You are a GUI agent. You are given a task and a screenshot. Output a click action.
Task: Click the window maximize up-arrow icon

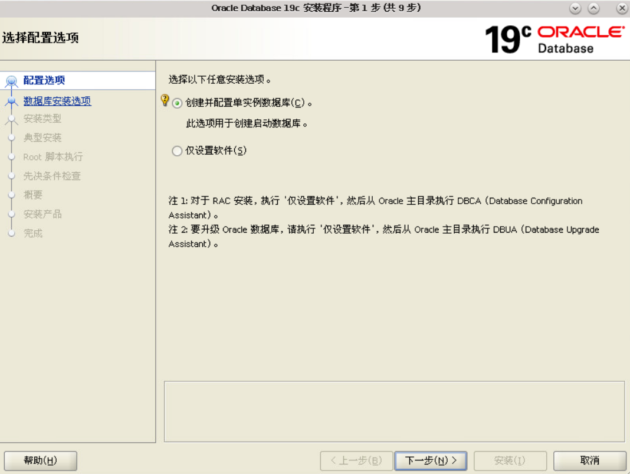(593, 8)
